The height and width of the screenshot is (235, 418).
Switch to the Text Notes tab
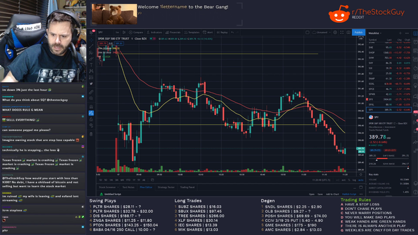pos(129,187)
